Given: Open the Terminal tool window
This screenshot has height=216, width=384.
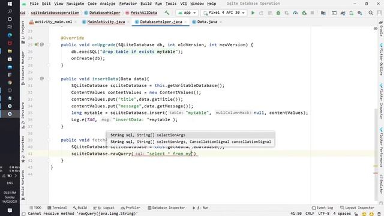Looking at the screenshot, I should click(57, 208).
